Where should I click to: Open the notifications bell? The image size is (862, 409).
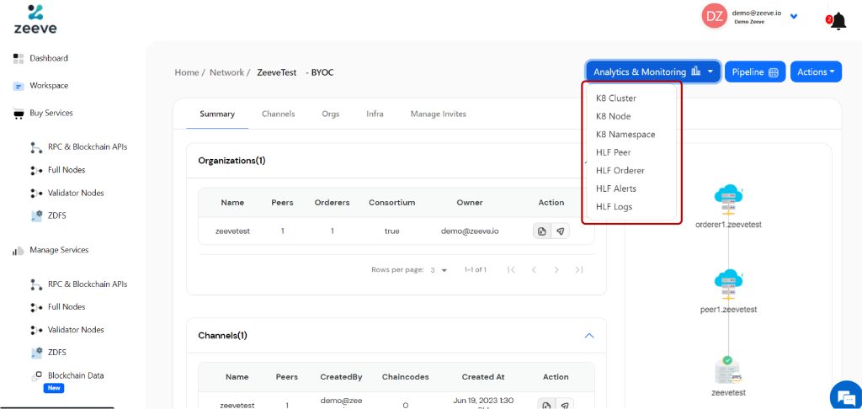(838, 21)
